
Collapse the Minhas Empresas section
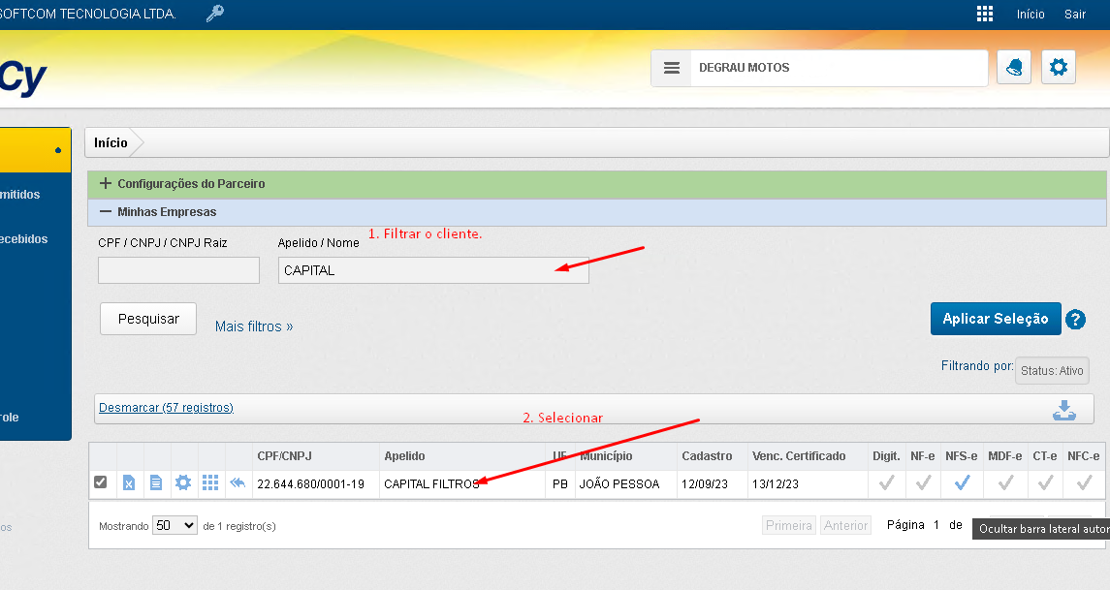click(x=107, y=211)
